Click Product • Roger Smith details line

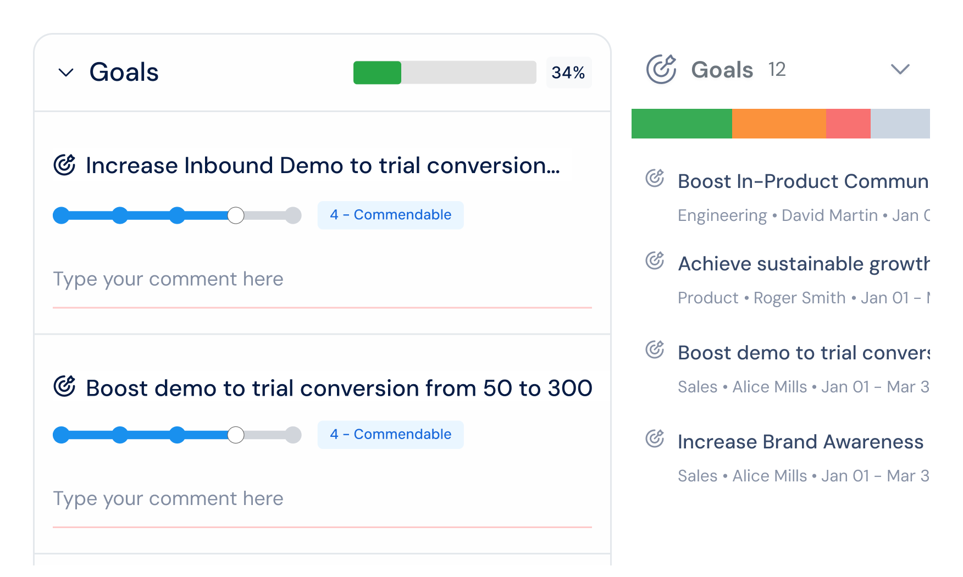(804, 298)
